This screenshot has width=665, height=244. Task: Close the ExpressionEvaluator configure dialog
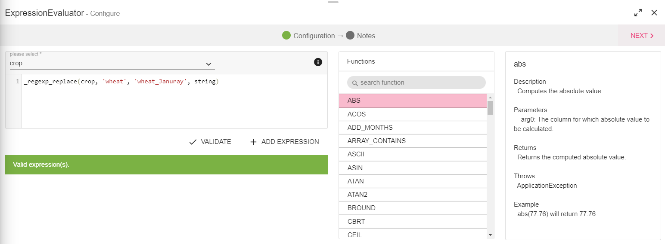(x=654, y=13)
